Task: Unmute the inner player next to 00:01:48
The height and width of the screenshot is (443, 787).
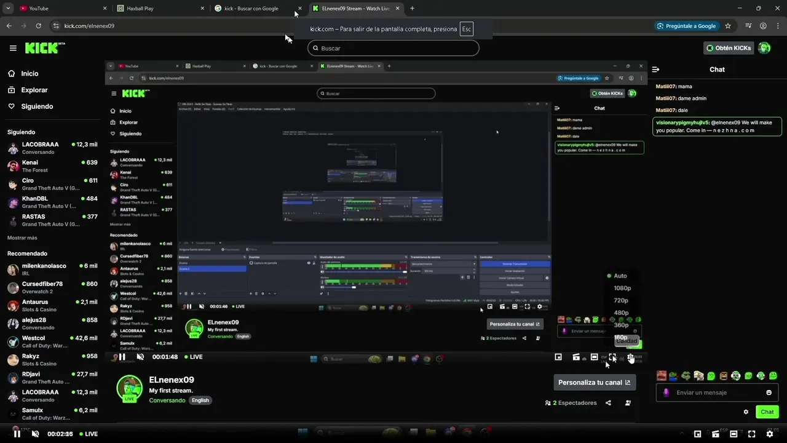Action: [140, 357]
